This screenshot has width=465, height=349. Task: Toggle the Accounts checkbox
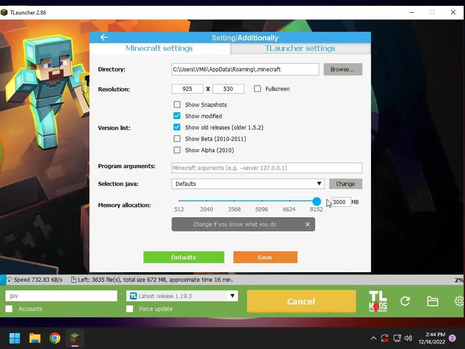click(9, 309)
